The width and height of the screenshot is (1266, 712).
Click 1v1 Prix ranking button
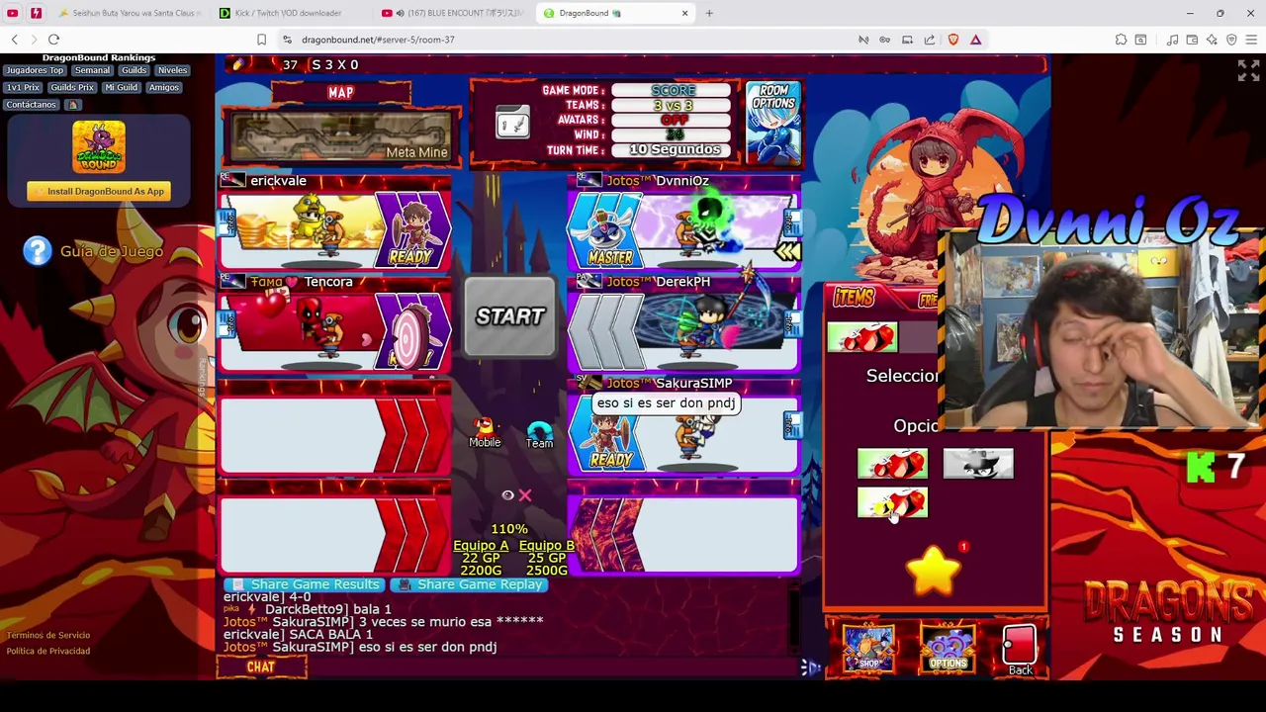(x=23, y=87)
